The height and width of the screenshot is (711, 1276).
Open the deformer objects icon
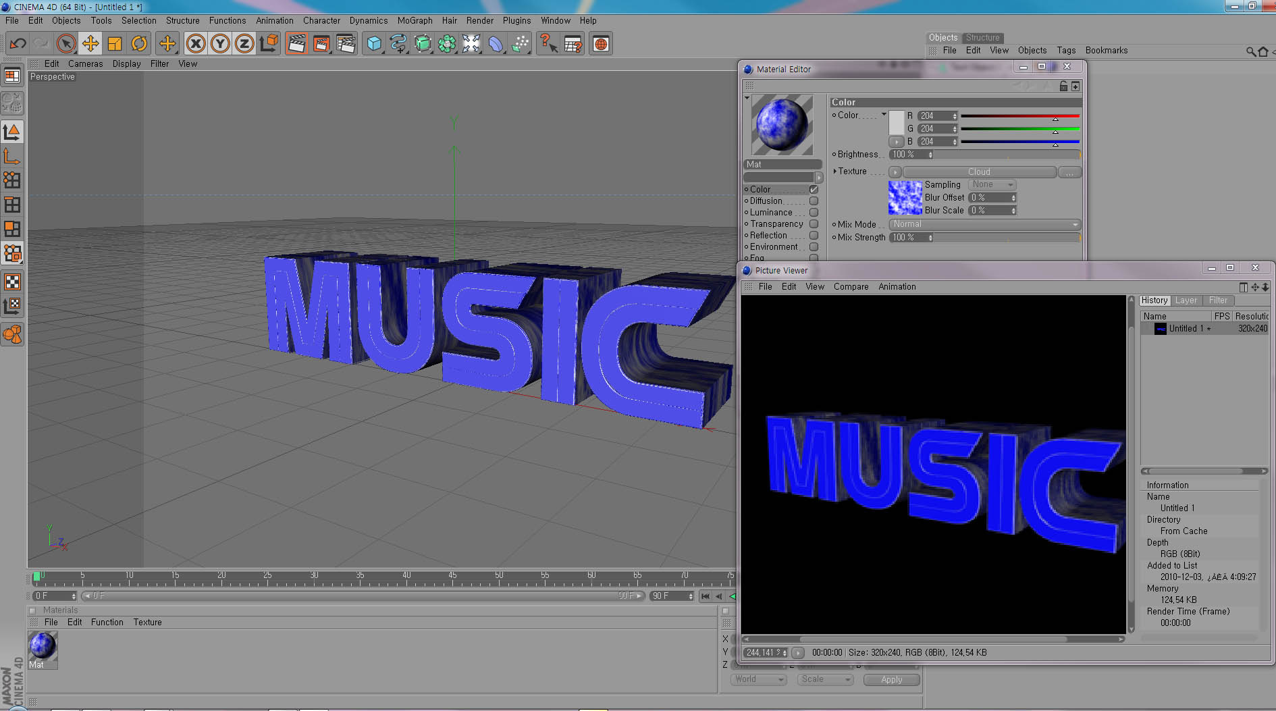pyautogui.click(x=496, y=44)
